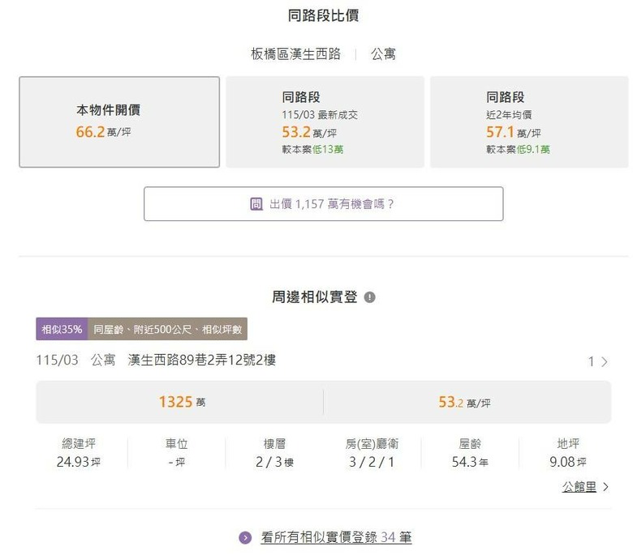Click the 相似35% badge
The height and width of the screenshot is (555, 633).
coord(62,329)
